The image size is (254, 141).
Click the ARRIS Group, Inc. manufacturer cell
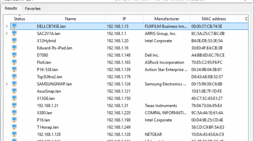coord(161,33)
